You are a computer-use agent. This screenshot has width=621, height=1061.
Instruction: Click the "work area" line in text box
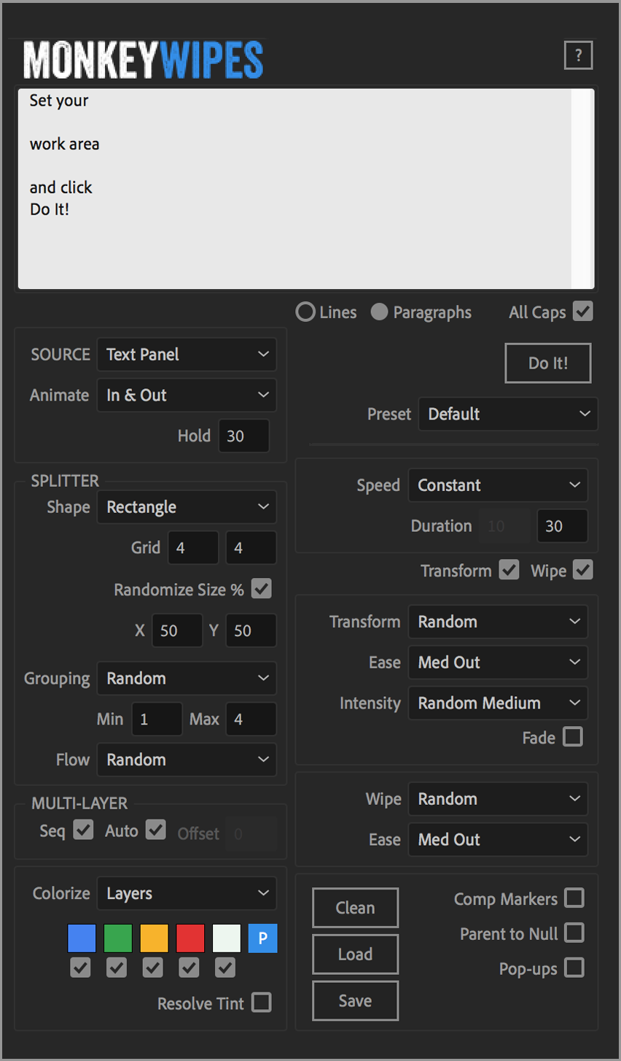[65, 144]
